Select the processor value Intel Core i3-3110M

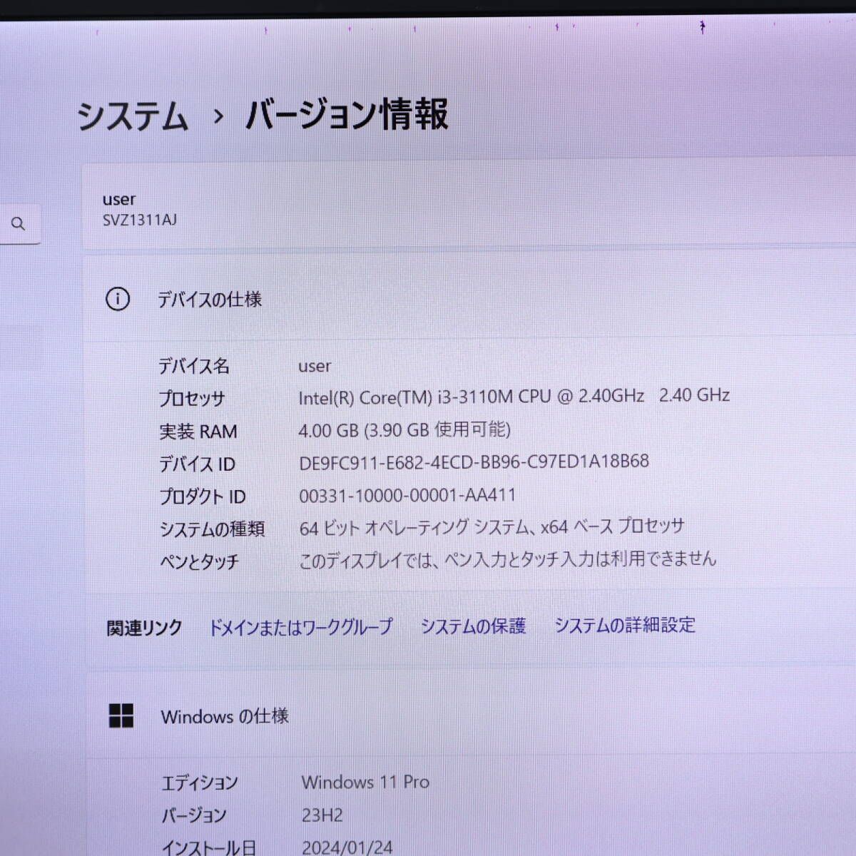point(514,397)
